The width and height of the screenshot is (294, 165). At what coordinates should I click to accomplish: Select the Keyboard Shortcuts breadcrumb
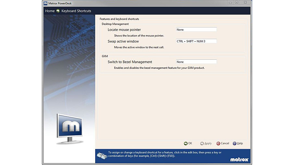point(76,11)
